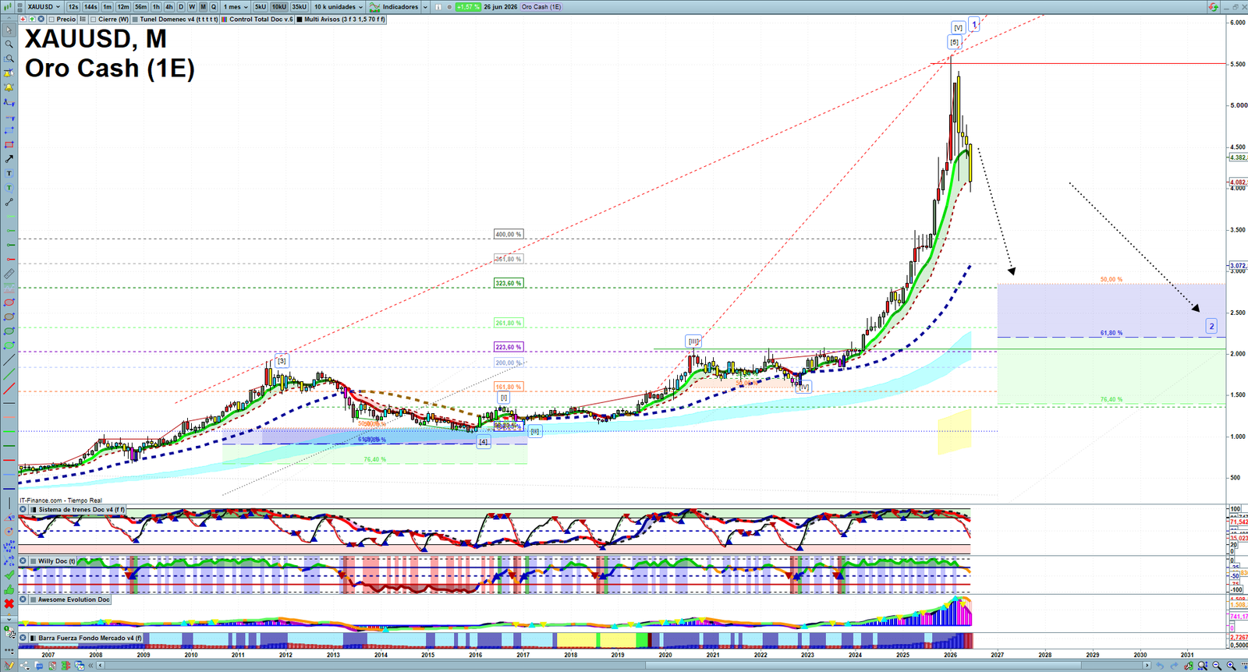Close the Willy Doc indicator panel
Screen dimensions: 1248x672
[x=23, y=561]
